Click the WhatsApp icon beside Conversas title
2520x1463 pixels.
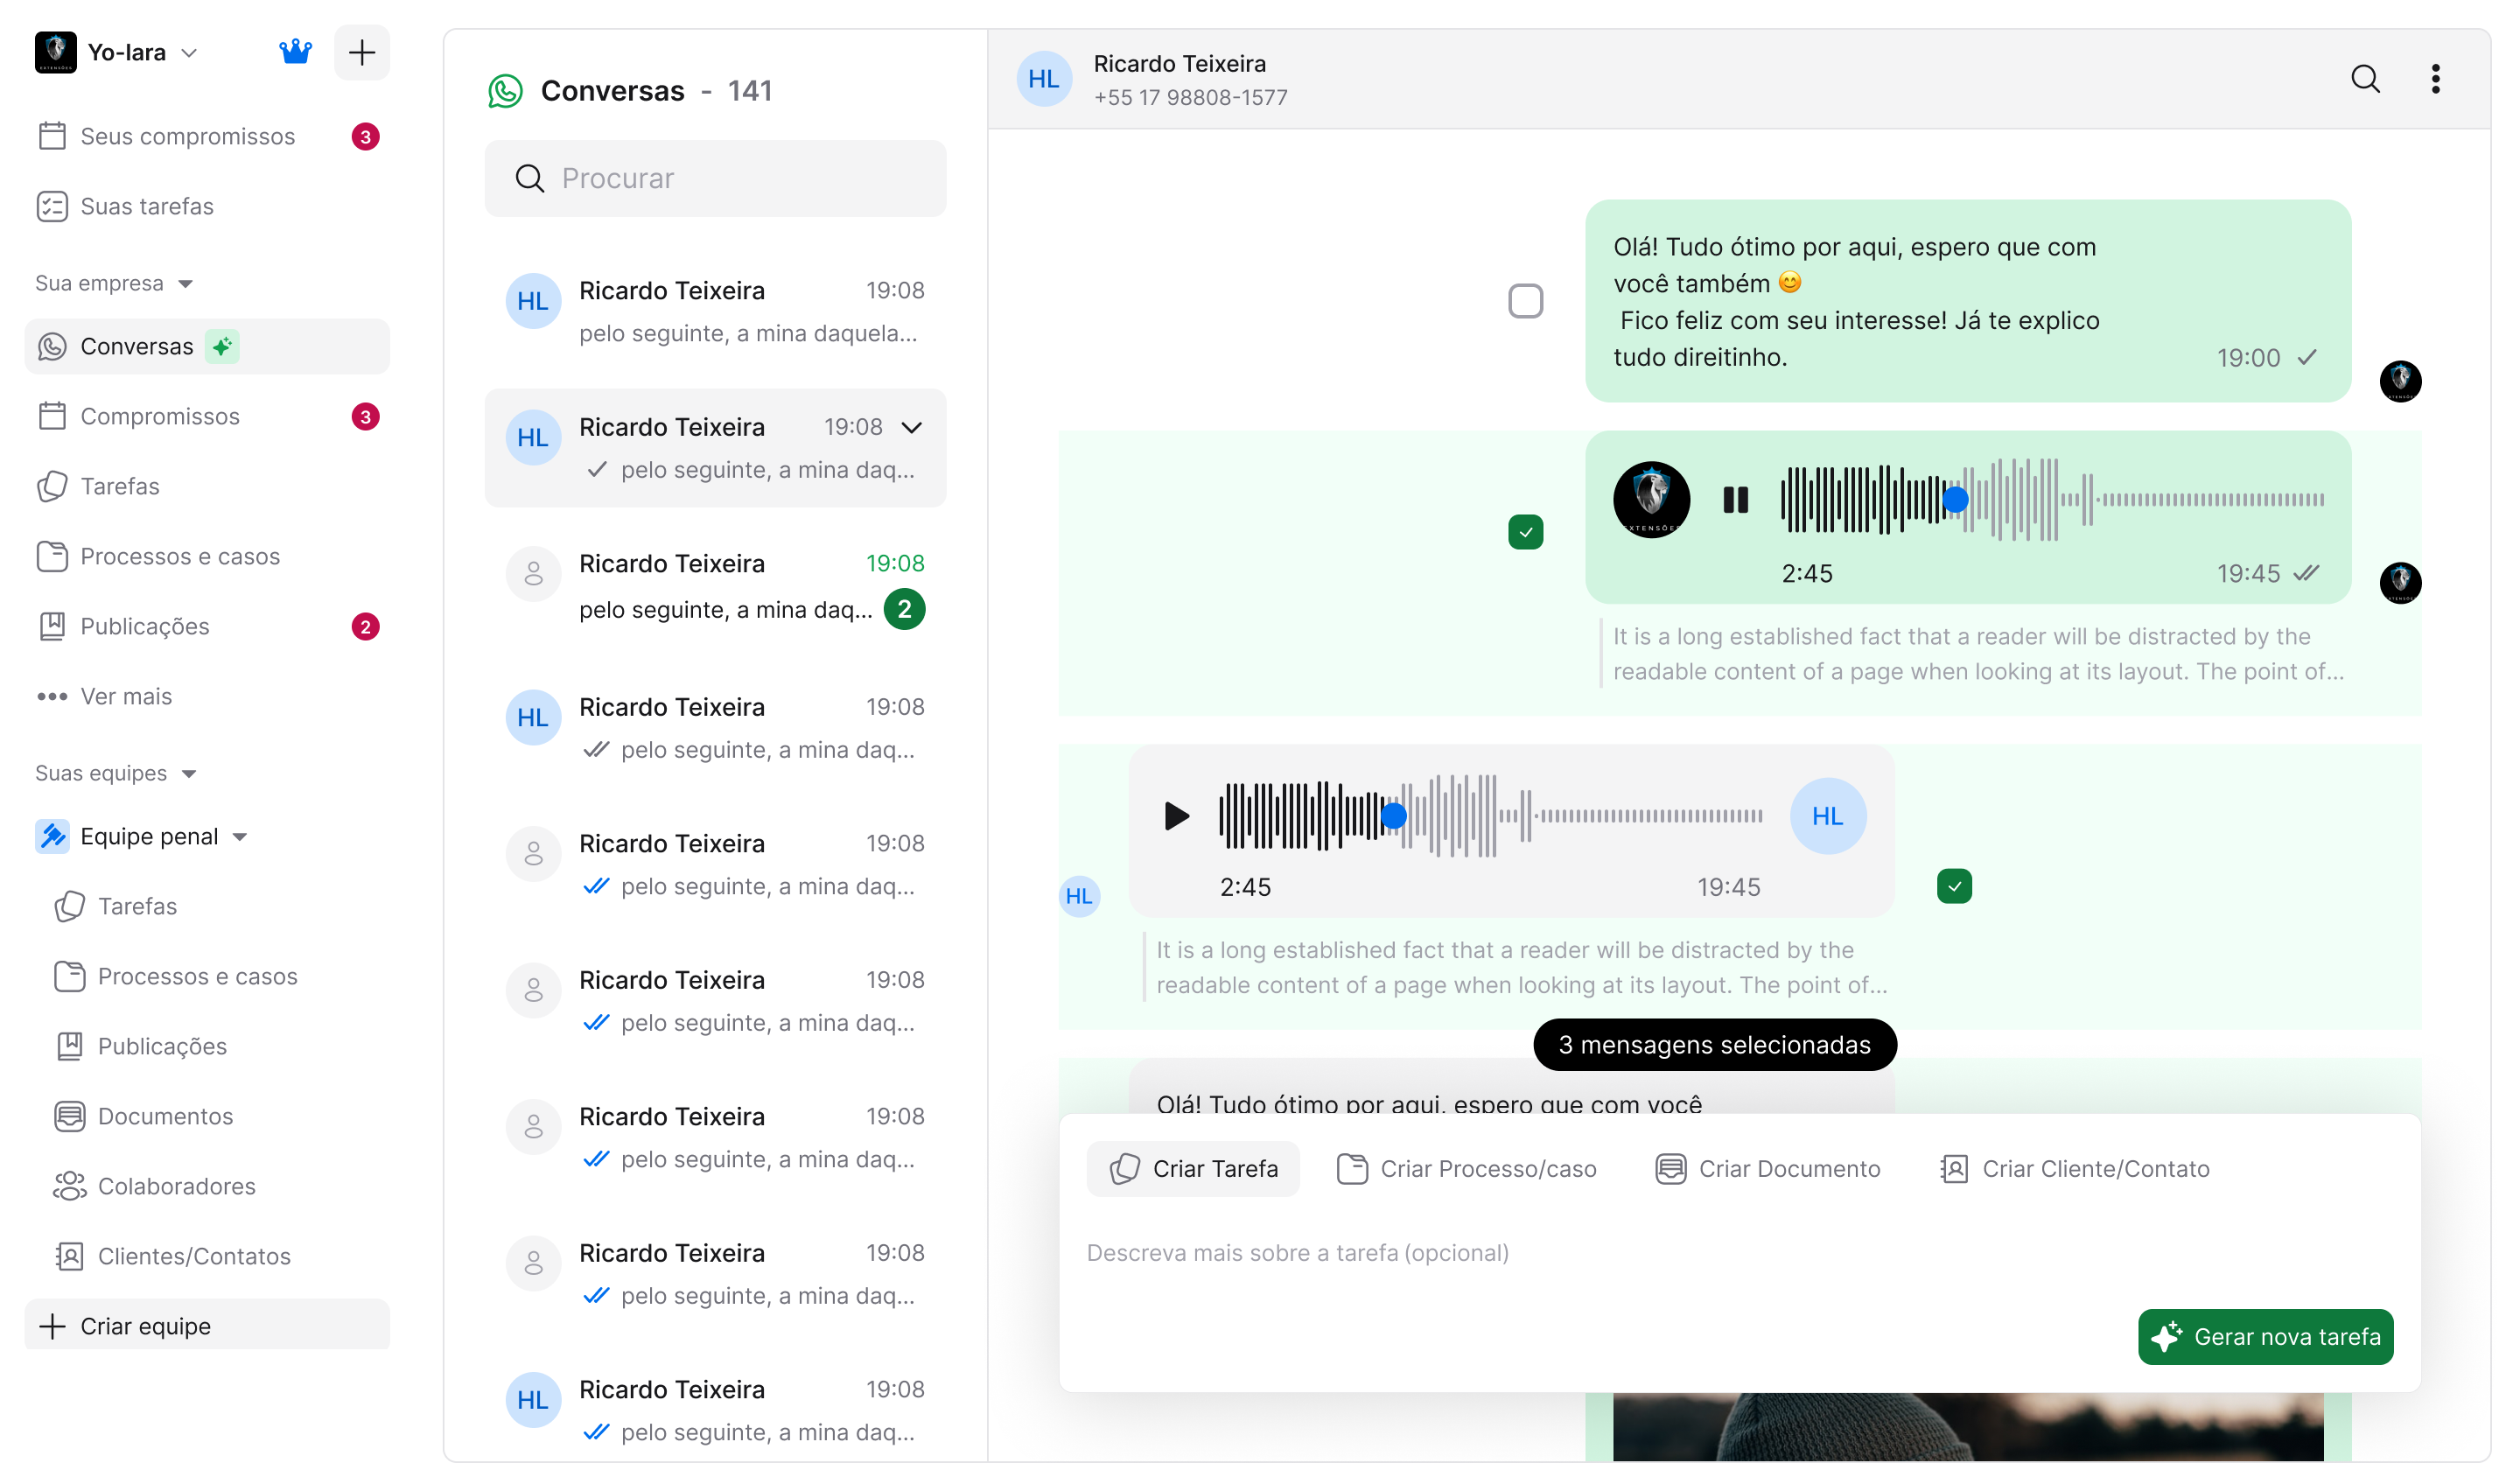pyautogui.click(x=506, y=91)
